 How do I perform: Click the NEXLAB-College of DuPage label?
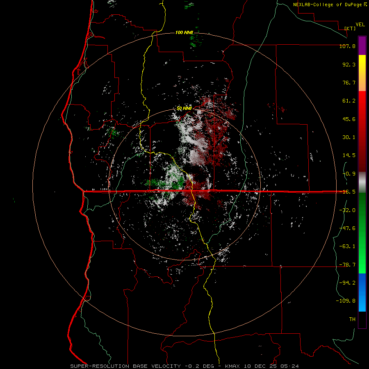tap(328, 5)
